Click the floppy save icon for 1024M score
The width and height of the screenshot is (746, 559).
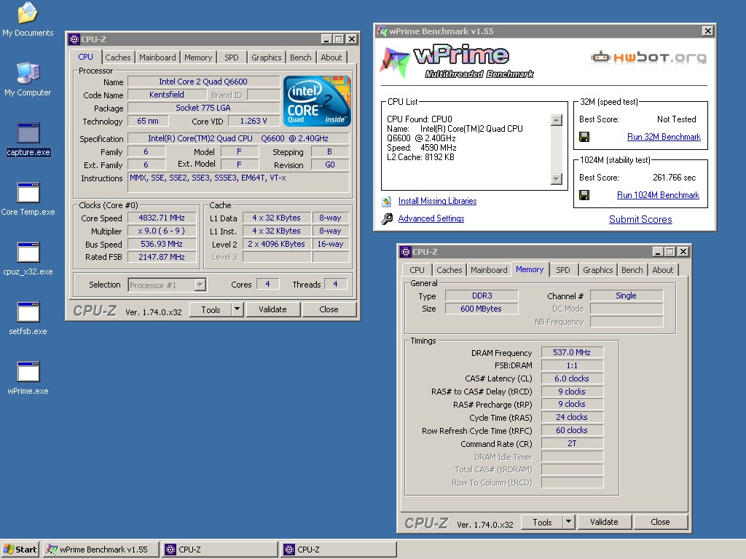584,195
